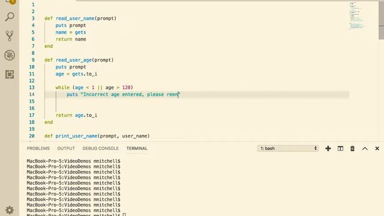Click 'return name' on line 6
The width and height of the screenshot is (384, 216).
point(71,39)
